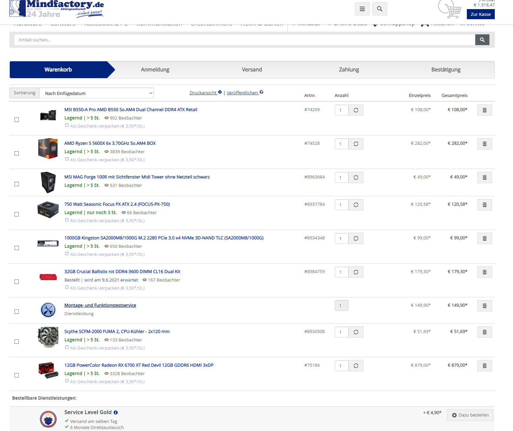Click quantity field for Kingston 1000GB SSD
Screen dimensions: 513x431
[x=341, y=238]
